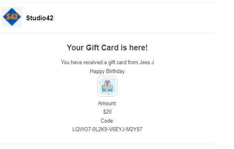Click the word 'Card' in the heading
This screenshot has width=234, height=149.
pos(110,48)
